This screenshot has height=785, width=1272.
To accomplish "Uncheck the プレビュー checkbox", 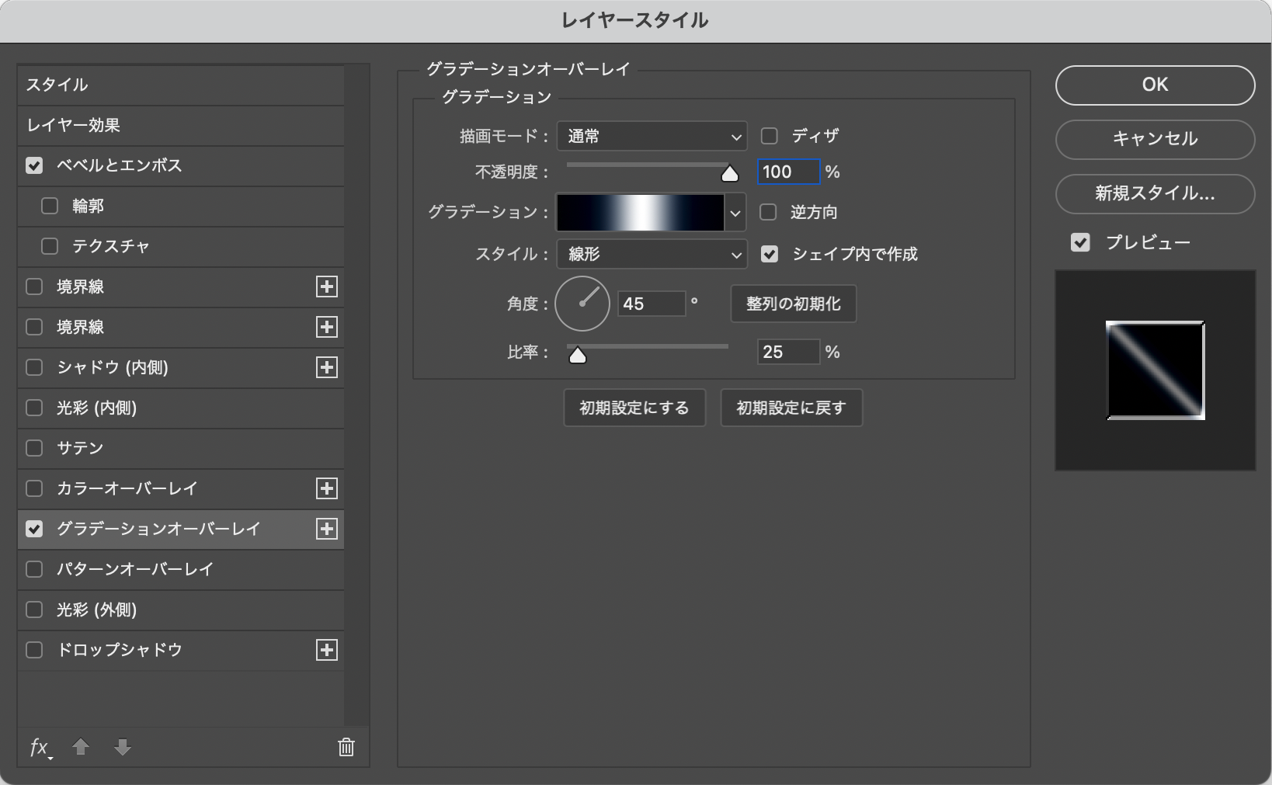I will pos(1080,242).
